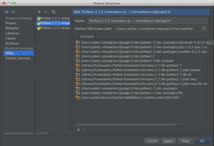Select Framework Versions/2.7/lib/python2.7 entry
Image resolution: width=214 pixels, height=146 pixels.
click(141, 65)
